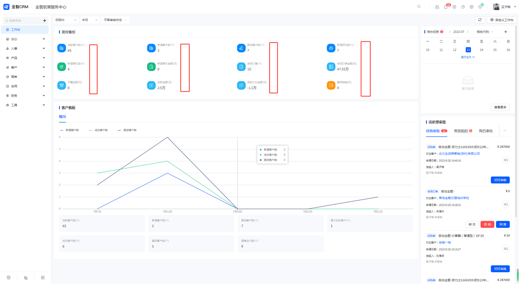519x284 pixels.
Task: Click the 新增客户数 icon in 简报看板
Action: pos(151,48)
